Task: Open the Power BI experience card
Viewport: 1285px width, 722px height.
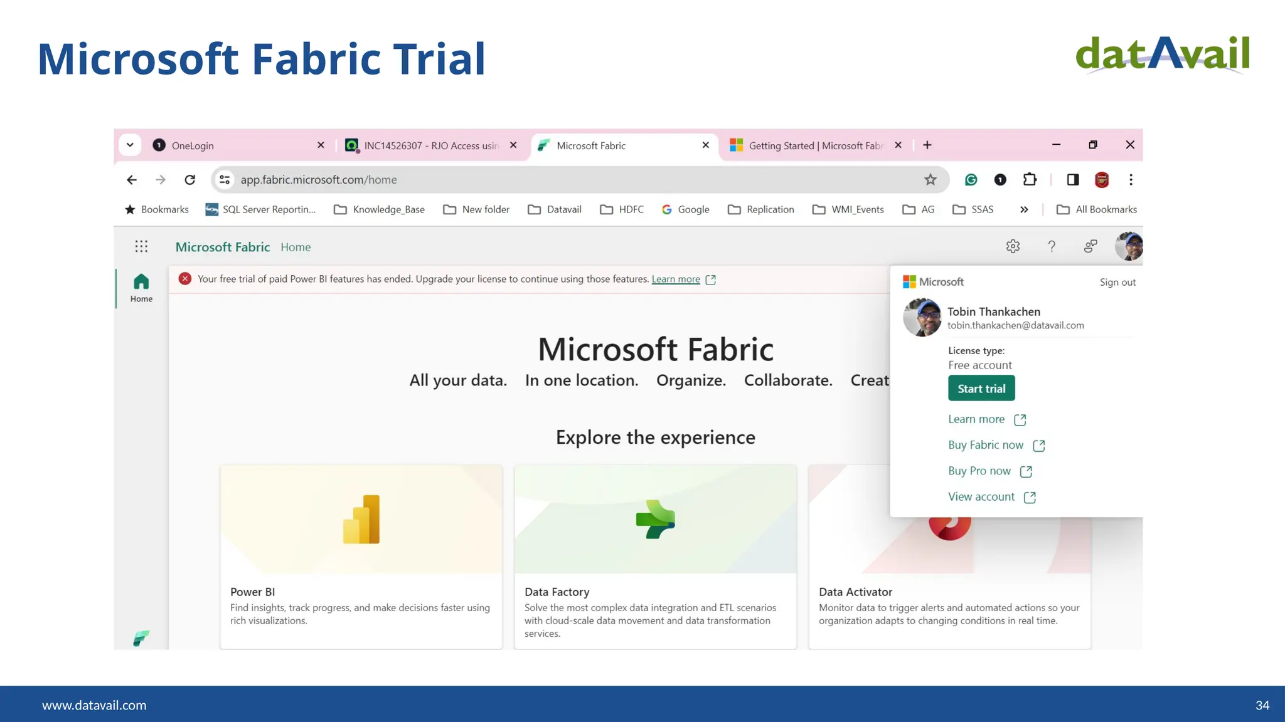Action: (361, 557)
